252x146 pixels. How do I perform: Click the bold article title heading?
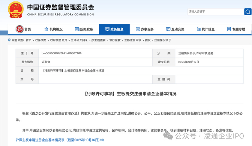click(130, 93)
